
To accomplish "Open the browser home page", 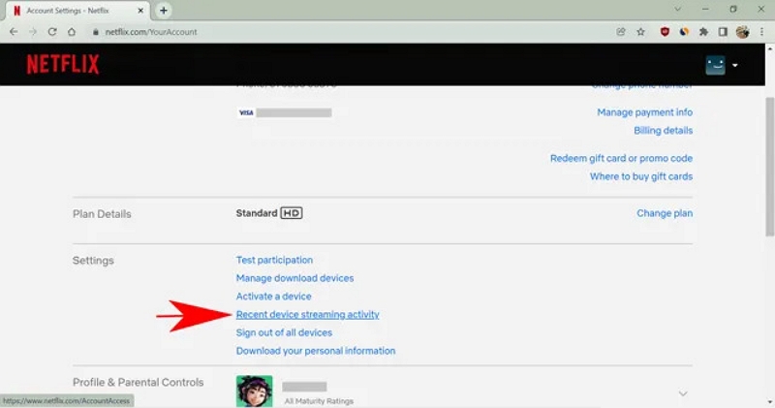I will tap(72, 32).
